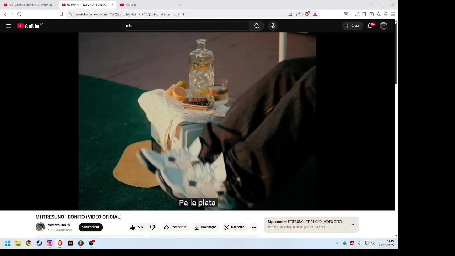
Task: Open Brave Wallet icon
Action: 371,14
